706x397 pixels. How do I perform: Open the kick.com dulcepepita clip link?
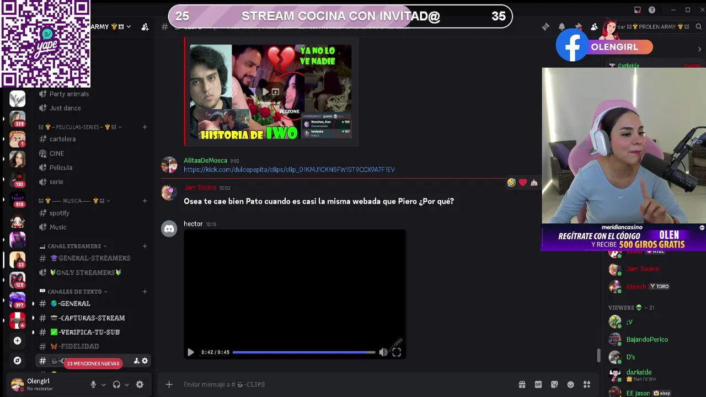click(289, 170)
